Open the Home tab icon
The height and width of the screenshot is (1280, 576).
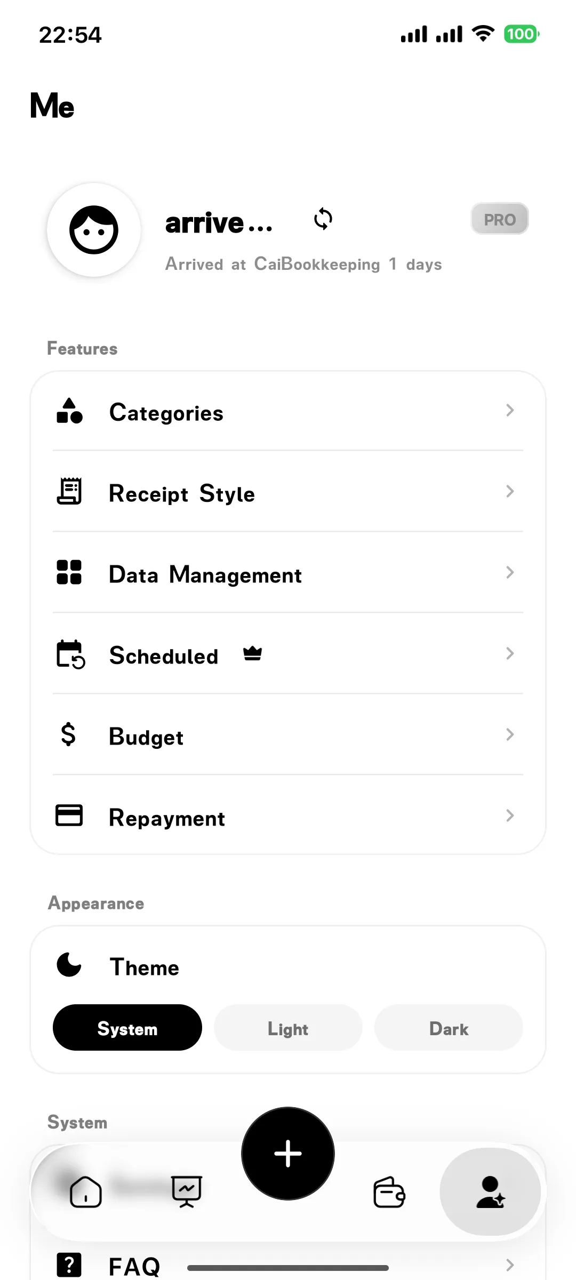pyautogui.click(x=86, y=1191)
